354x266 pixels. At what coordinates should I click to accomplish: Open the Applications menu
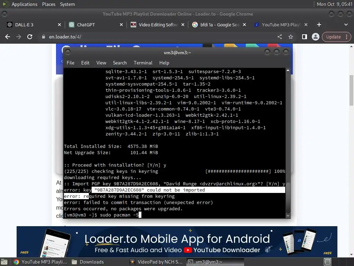pyautogui.click(x=25, y=4)
